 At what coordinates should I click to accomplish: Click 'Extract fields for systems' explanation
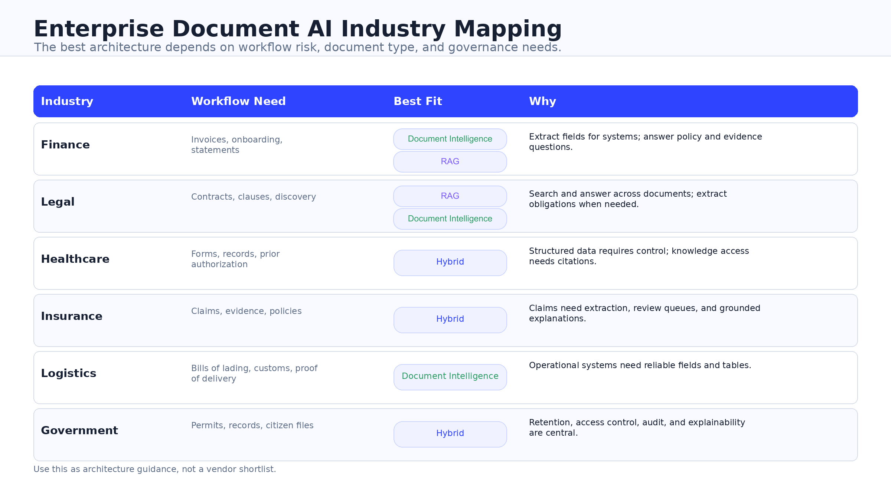click(x=645, y=142)
